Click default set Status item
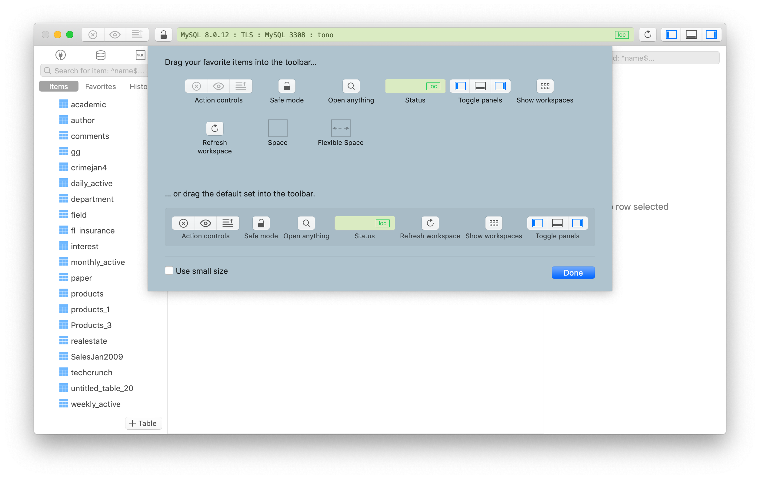Screen dimensions: 760x479 pos(365,223)
